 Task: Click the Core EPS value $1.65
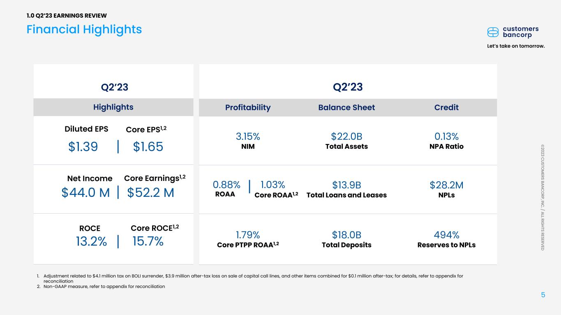pyautogui.click(x=148, y=147)
